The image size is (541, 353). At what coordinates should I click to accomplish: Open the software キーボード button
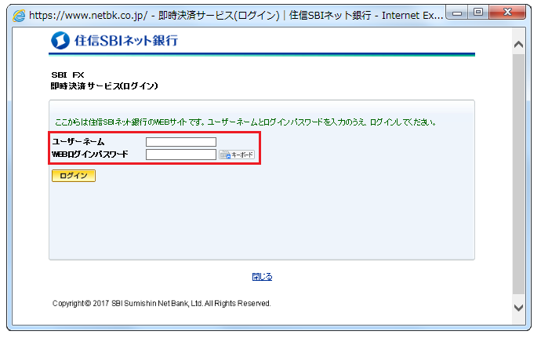click(237, 155)
